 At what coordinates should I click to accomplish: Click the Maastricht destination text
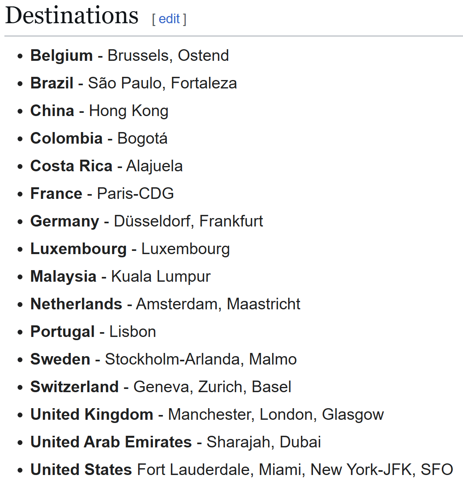click(x=263, y=304)
